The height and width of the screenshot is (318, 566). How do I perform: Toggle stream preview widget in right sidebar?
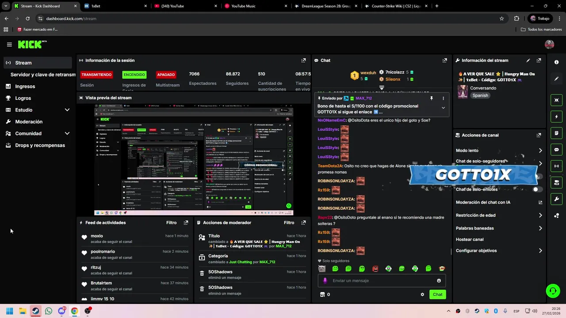556,100
